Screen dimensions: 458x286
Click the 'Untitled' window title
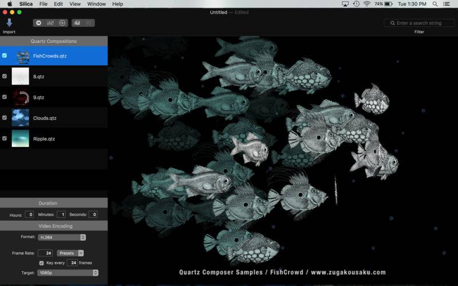pyautogui.click(x=219, y=12)
